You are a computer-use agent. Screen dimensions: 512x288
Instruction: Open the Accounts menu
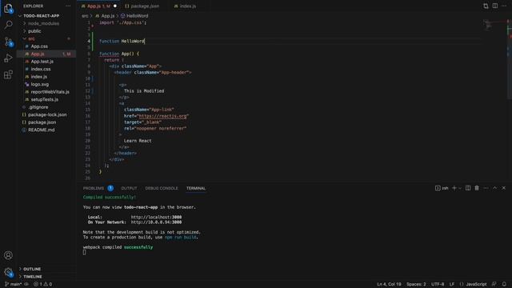click(x=8, y=255)
